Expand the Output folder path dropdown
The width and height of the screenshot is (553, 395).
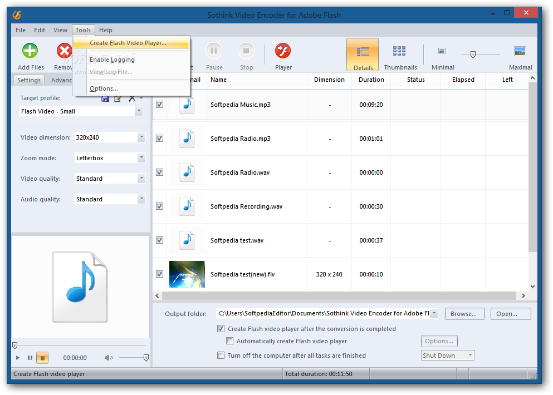[x=434, y=313]
